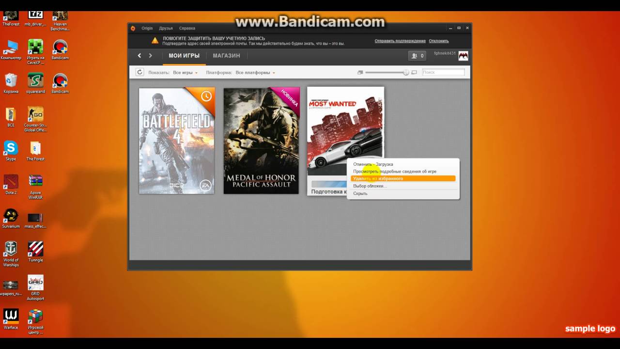Click username fghnekit431

[445, 53]
